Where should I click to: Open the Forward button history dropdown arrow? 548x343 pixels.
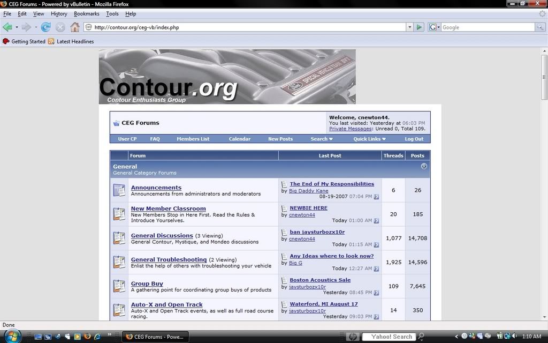[36, 27]
